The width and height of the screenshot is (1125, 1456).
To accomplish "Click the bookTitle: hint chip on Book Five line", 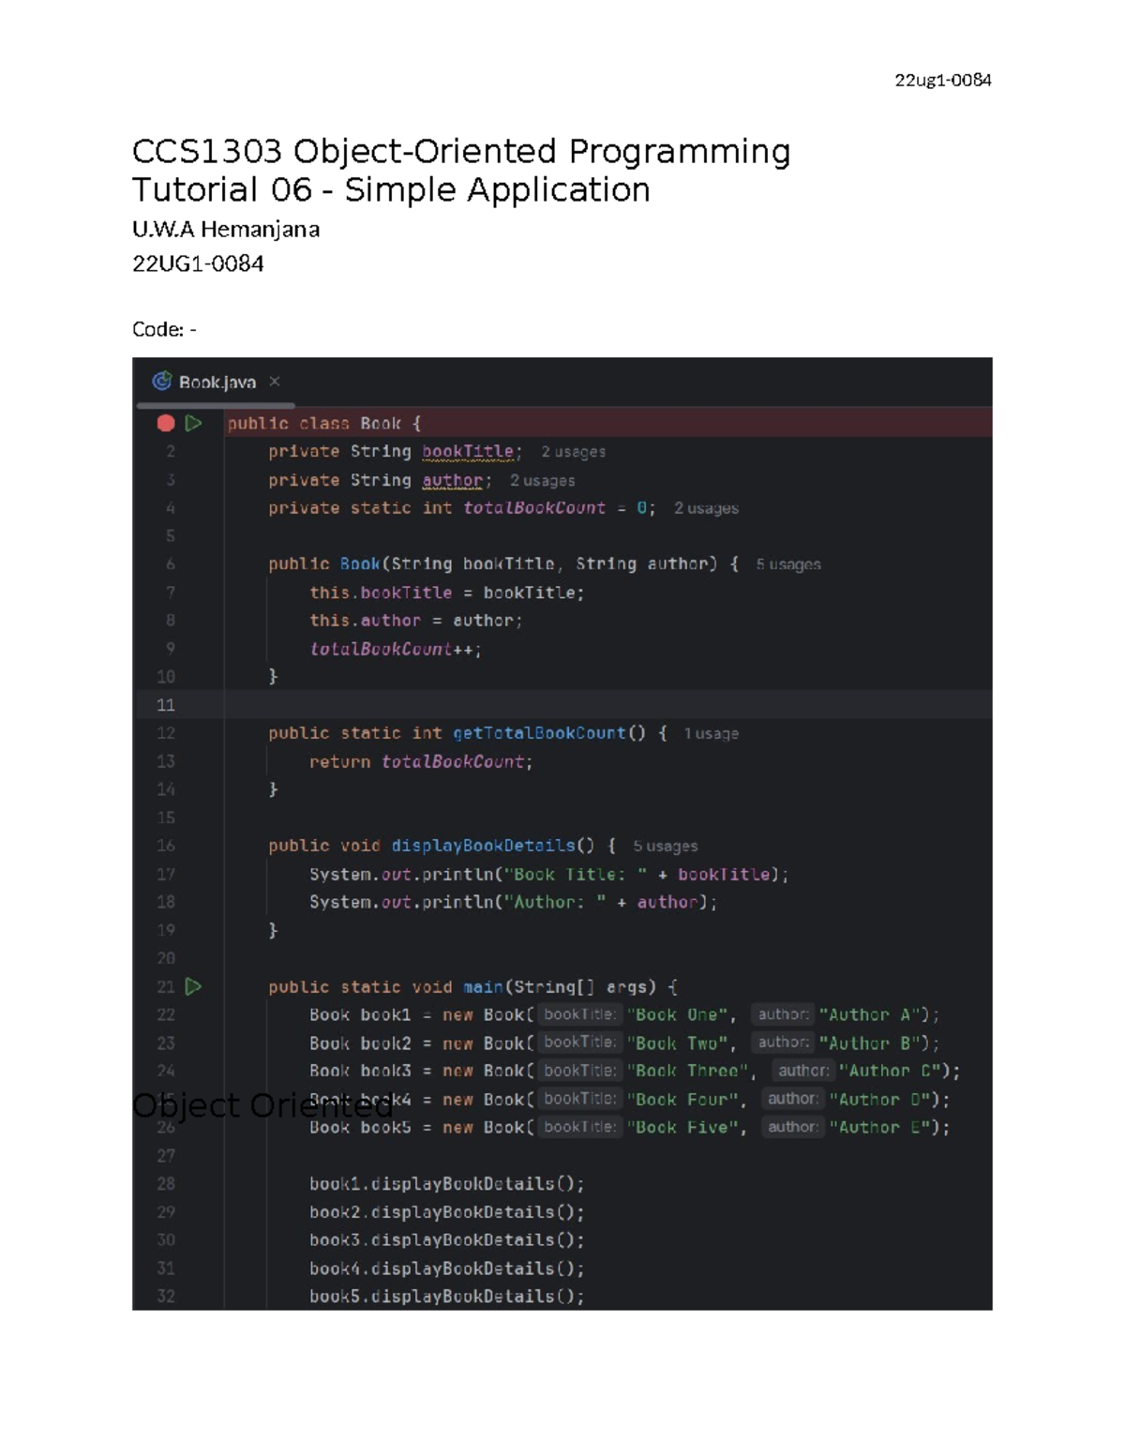I will click(x=582, y=1127).
